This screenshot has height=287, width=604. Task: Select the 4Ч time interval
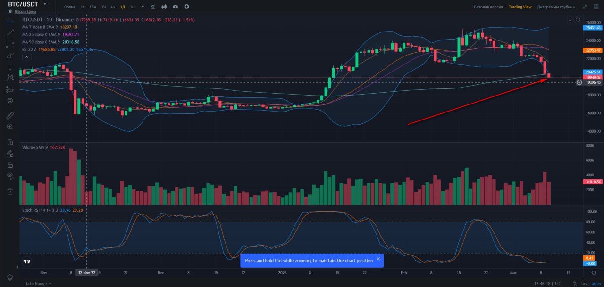tap(113, 7)
